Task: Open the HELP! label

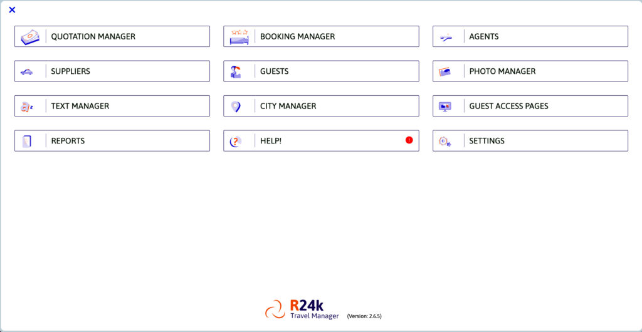Action: 271,141
